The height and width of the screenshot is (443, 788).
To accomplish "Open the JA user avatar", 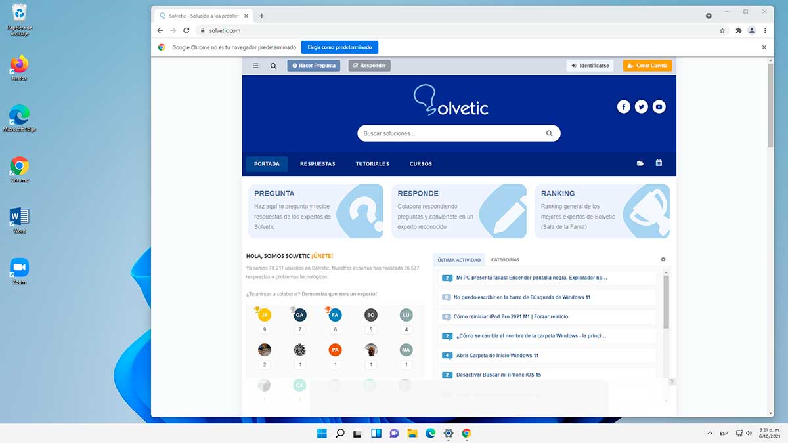I will [x=264, y=315].
